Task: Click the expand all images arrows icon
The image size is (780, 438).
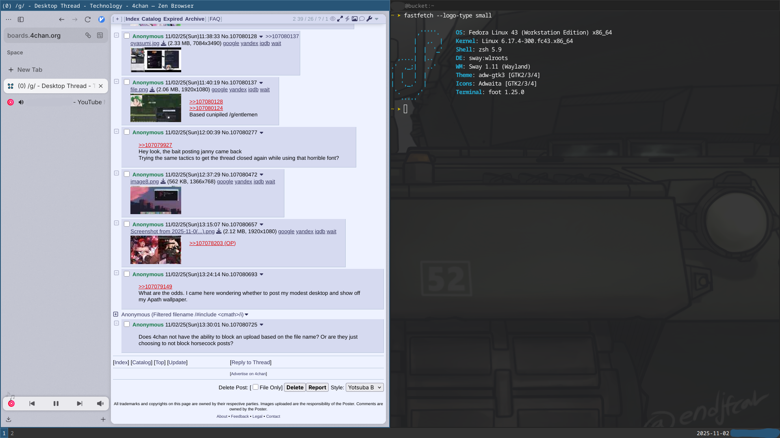Action: pyautogui.click(x=340, y=19)
